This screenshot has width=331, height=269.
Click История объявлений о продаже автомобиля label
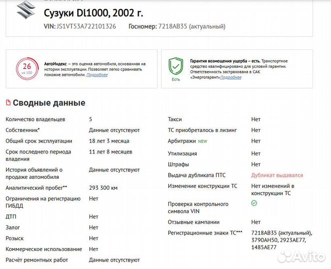[x=34, y=173]
